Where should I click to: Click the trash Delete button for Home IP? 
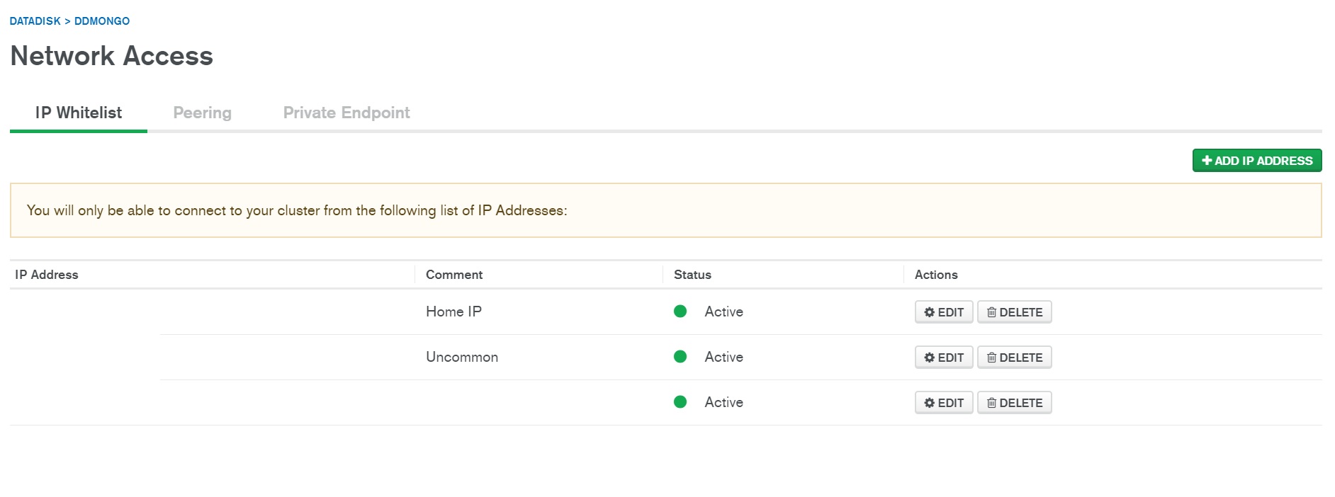1014,312
